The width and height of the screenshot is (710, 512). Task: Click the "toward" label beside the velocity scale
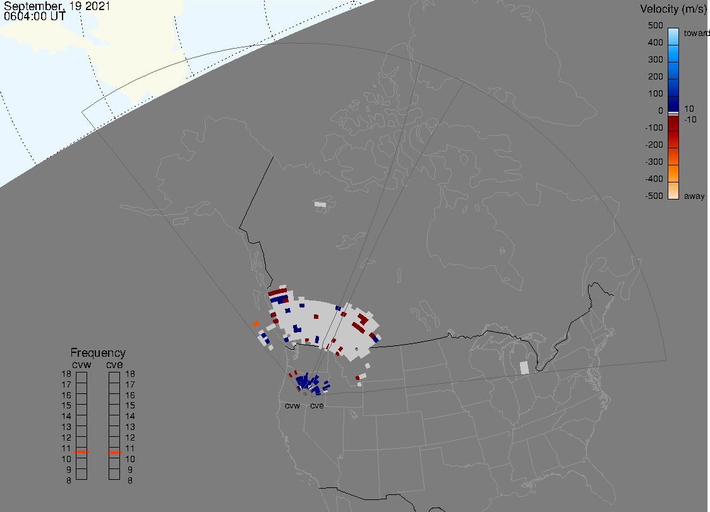[697, 33]
